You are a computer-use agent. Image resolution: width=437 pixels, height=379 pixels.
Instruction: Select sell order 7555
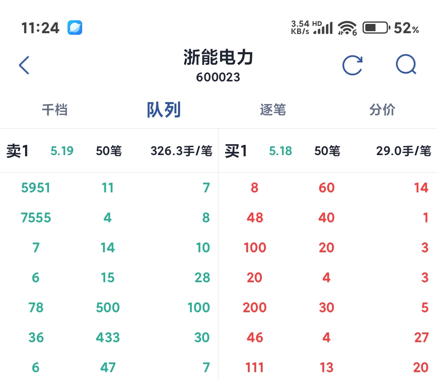pyautogui.click(x=36, y=217)
